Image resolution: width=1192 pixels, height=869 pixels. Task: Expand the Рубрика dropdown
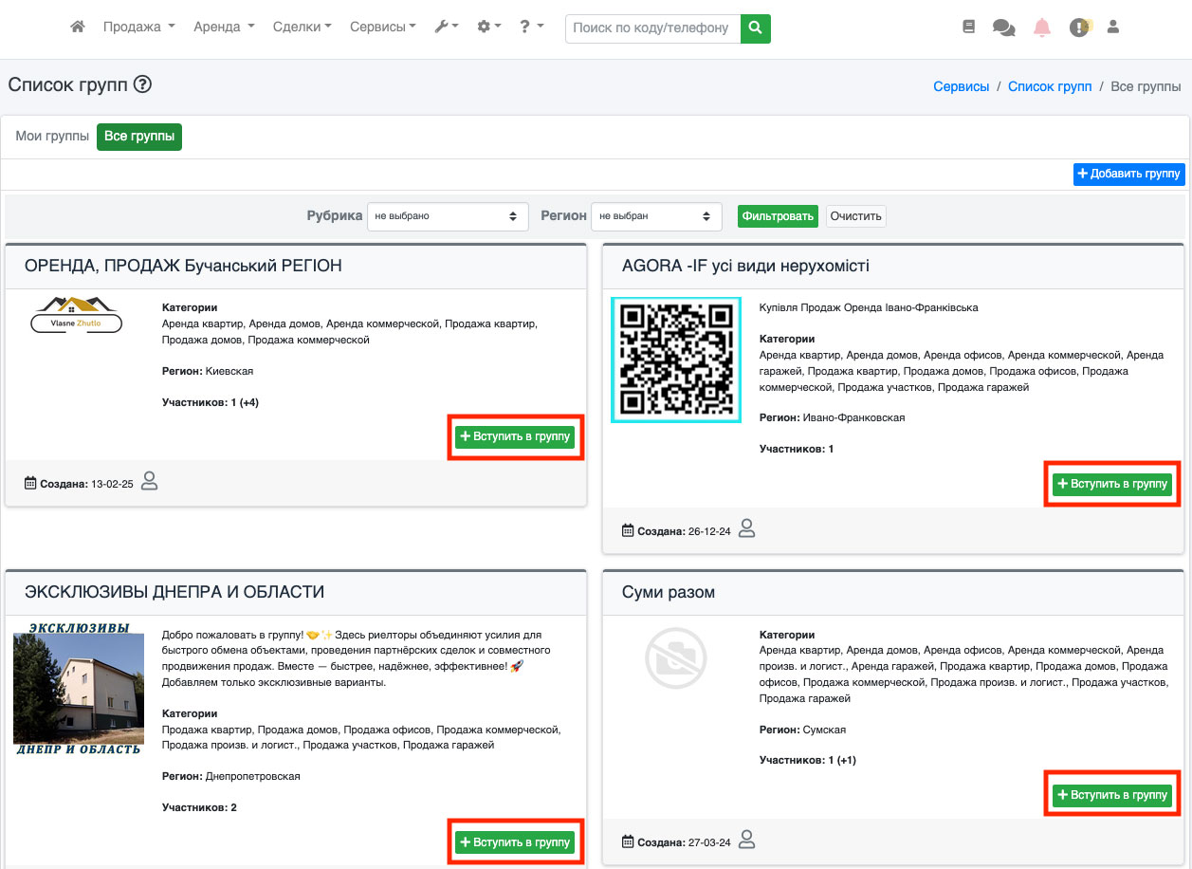pos(447,216)
